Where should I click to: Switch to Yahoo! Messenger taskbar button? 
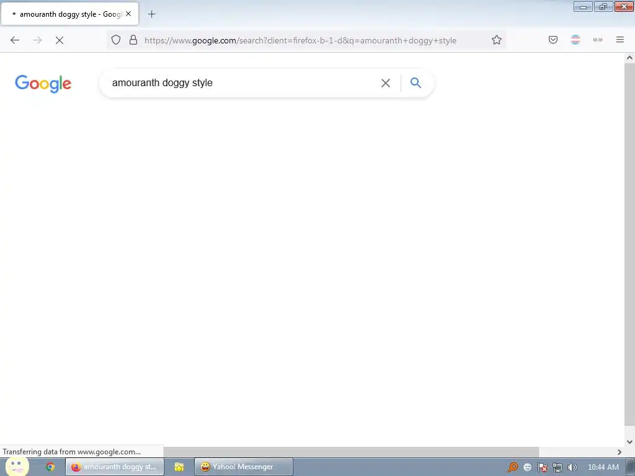(243, 467)
